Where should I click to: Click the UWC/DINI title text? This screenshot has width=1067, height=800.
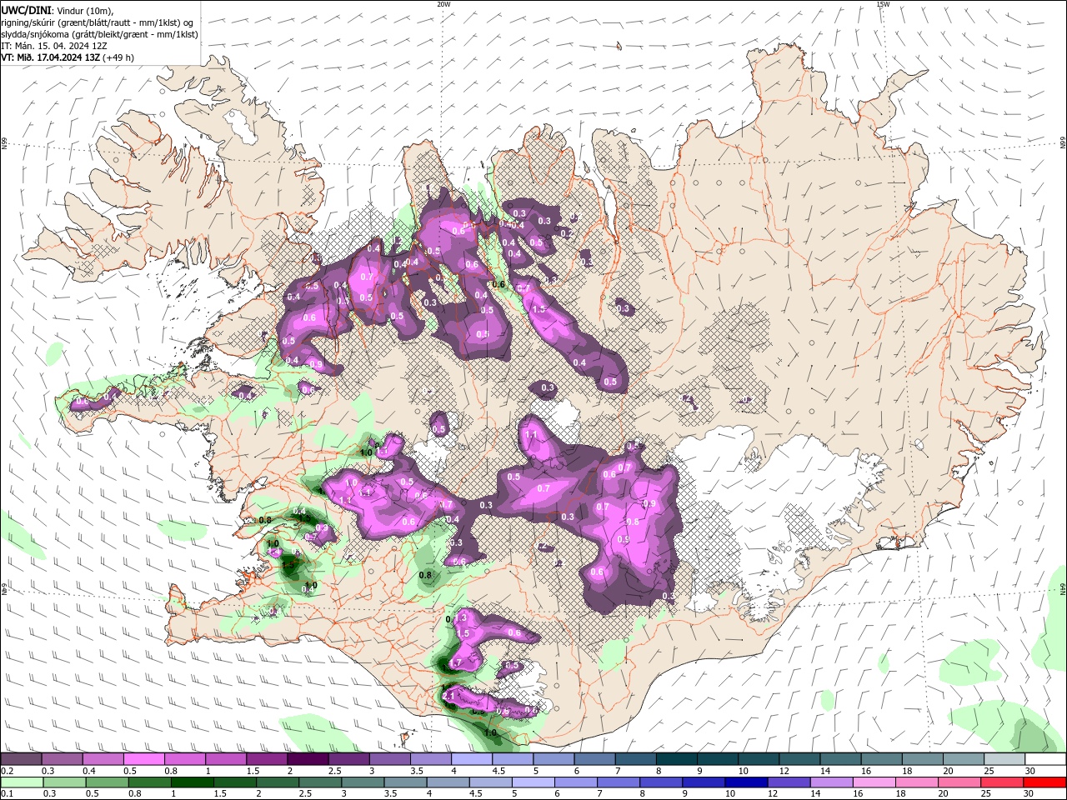[x=26, y=10]
